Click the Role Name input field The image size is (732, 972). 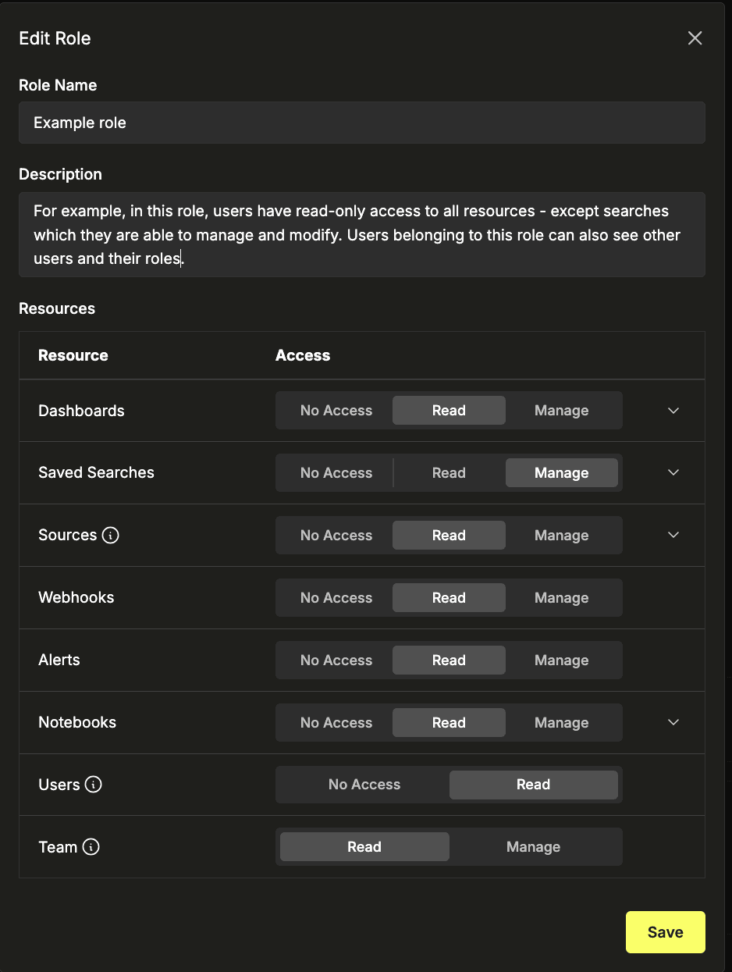[x=361, y=123]
